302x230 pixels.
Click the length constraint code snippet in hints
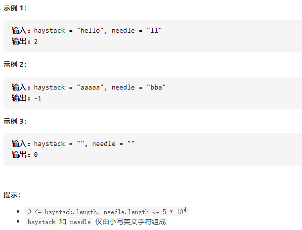[x=107, y=212]
